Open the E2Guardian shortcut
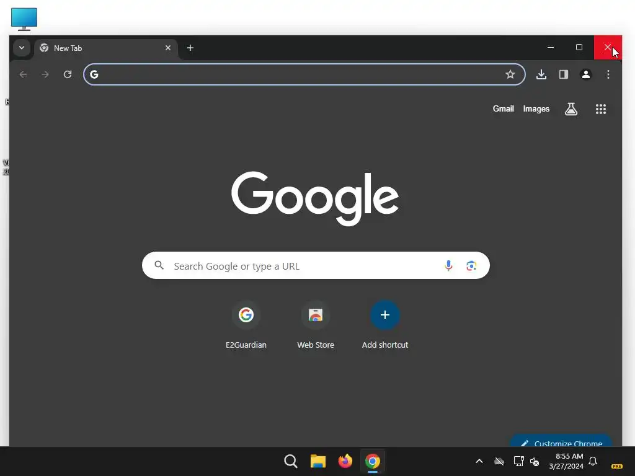635x476 pixels. pos(246,325)
